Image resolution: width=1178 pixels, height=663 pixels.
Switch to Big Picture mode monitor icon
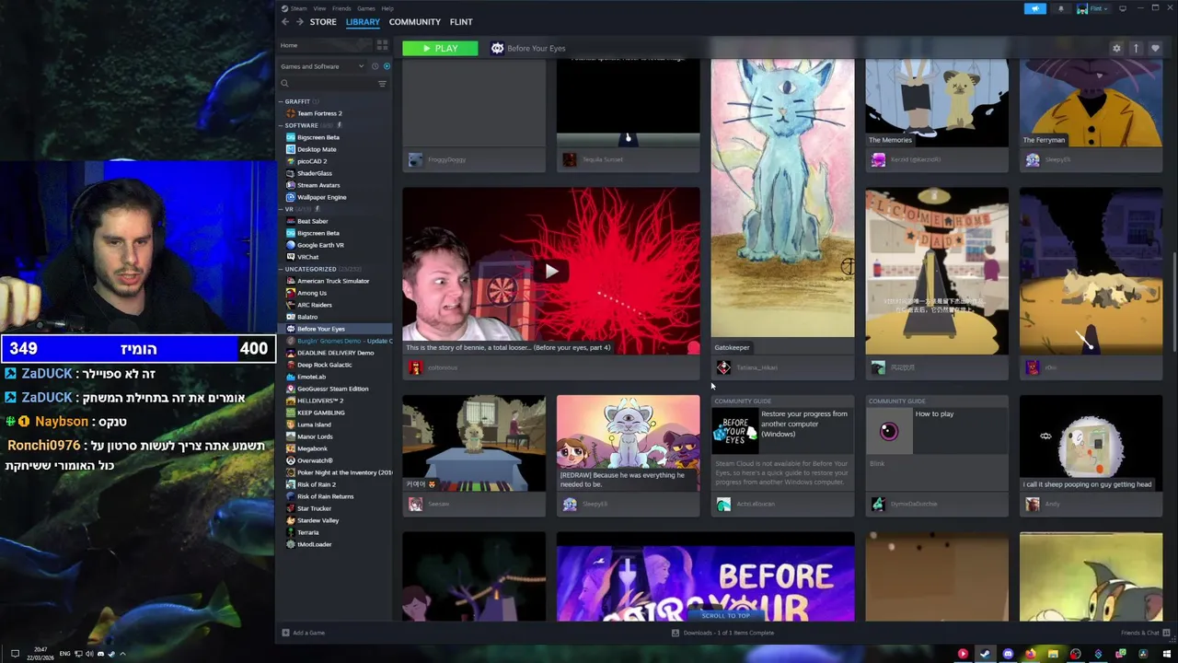1123,8
